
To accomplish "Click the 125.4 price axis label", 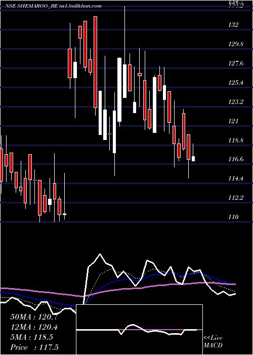I will [236, 82].
